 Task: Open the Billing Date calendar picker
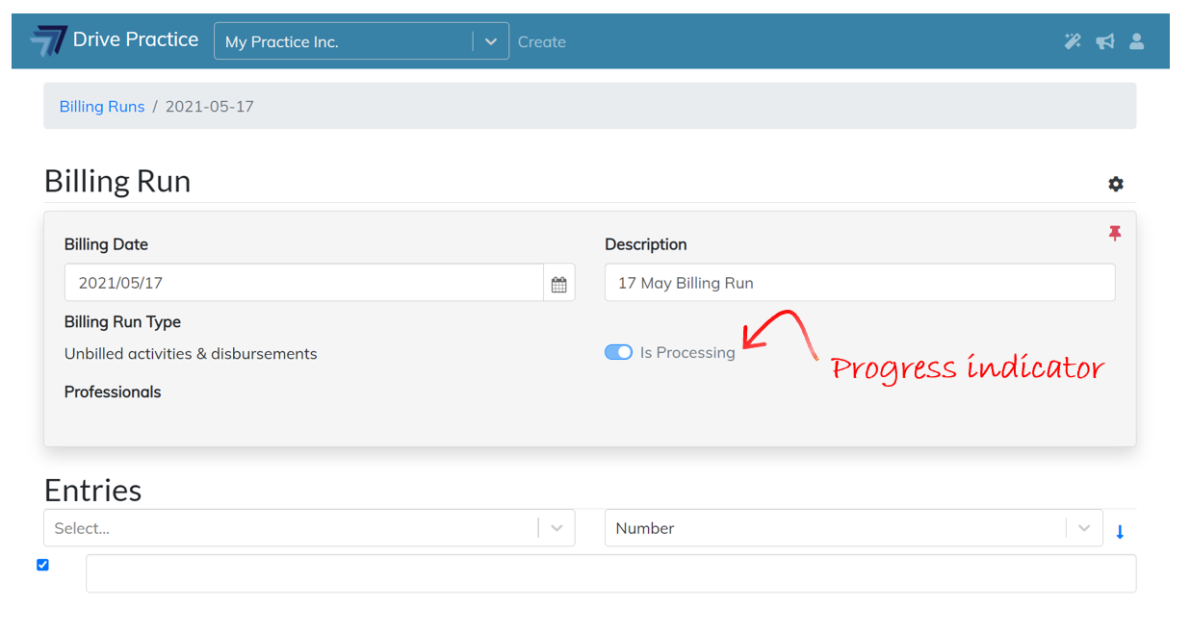point(558,284)
